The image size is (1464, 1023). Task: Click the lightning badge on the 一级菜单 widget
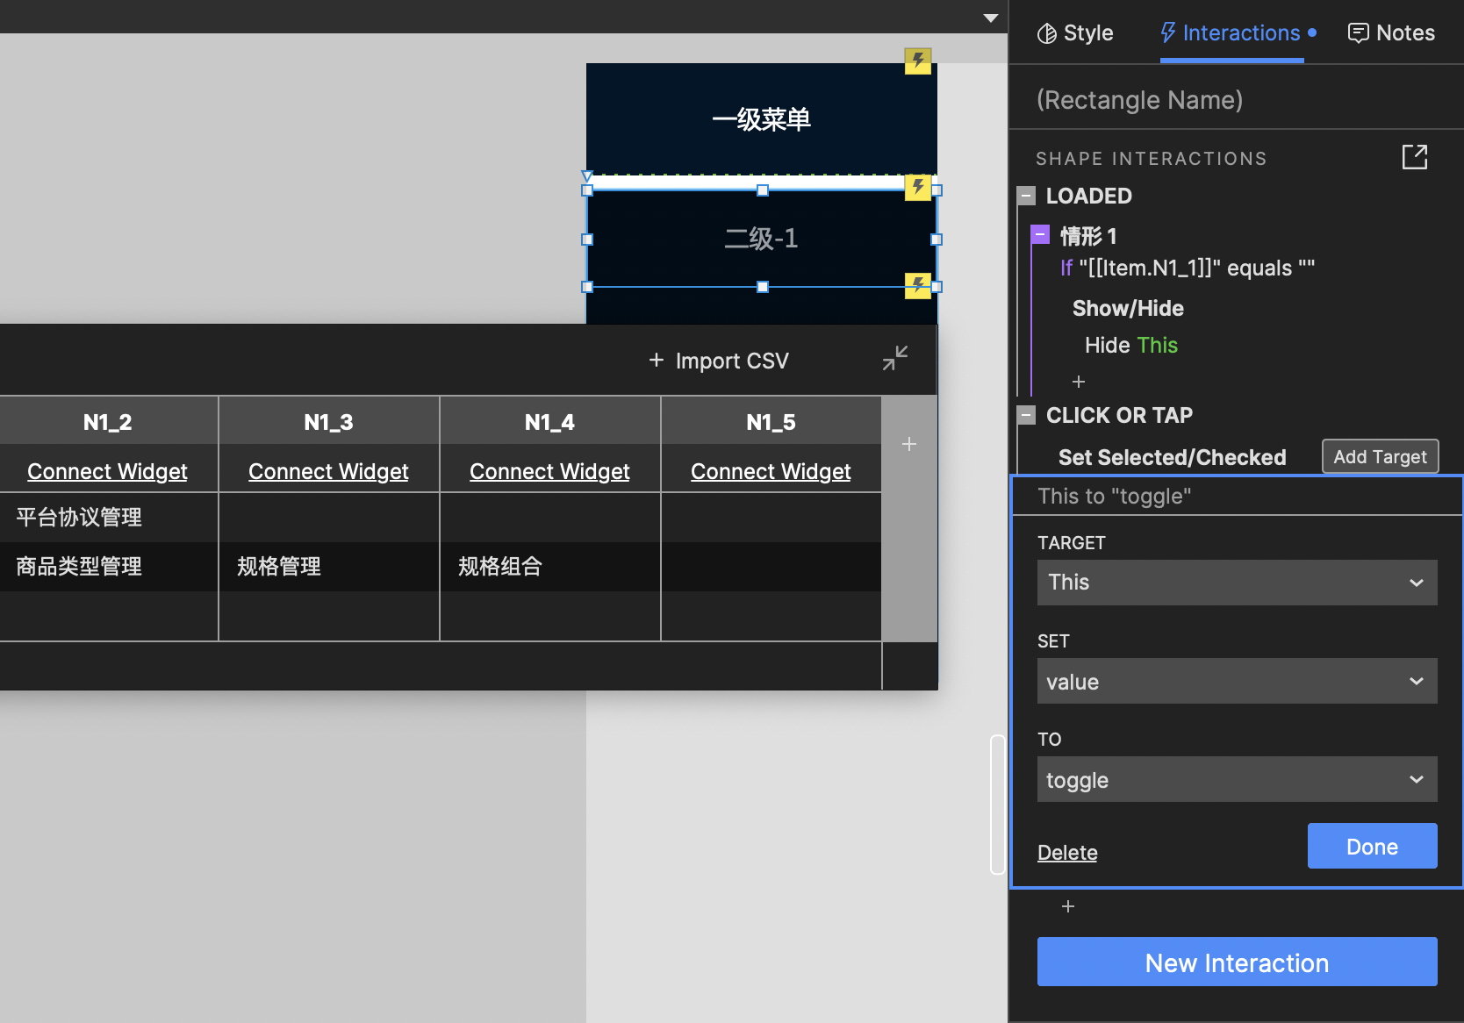click(918, 60)
